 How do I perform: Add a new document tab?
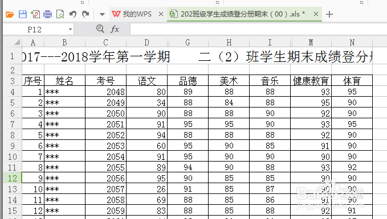point(329,14)
